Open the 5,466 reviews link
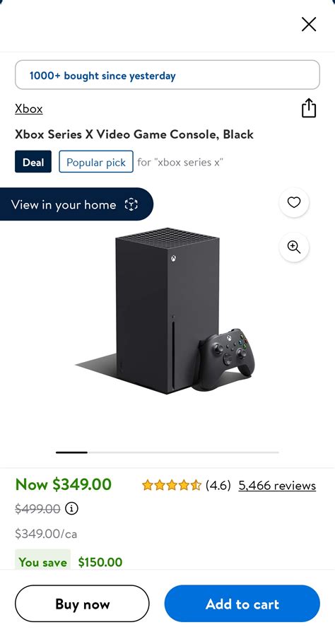Screen dimensions: 335x637 tap(277, 486)
